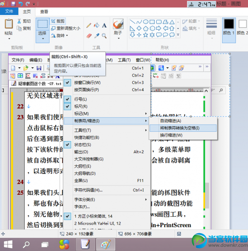This screenshot has height=251, width=248.
Task: Click the Undo arrow in the title bar
Action: point(21,4)
